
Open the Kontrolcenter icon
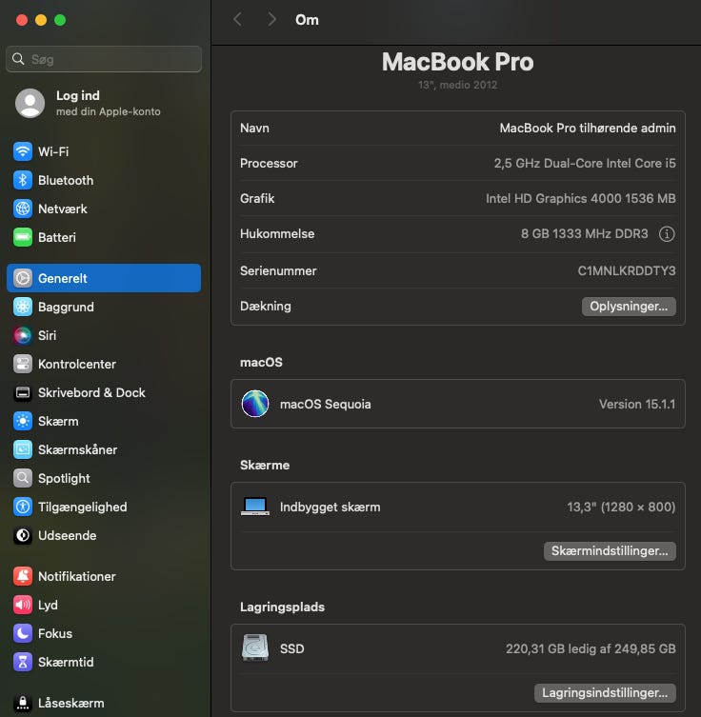[23, 364]
